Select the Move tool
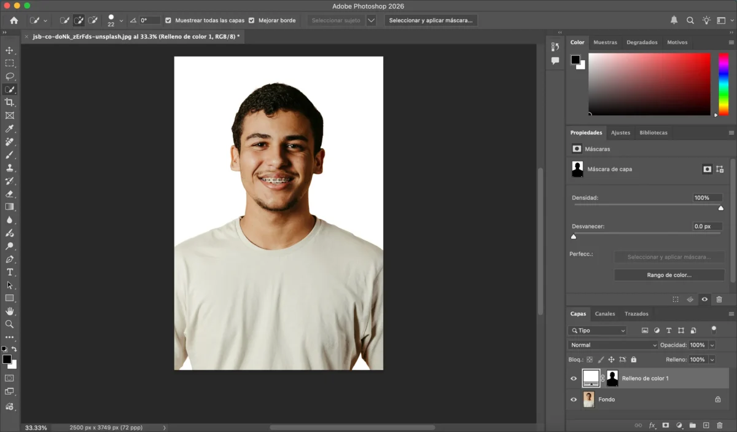The width and height of the screenshot is (737, 432). (x=10, y=50)
